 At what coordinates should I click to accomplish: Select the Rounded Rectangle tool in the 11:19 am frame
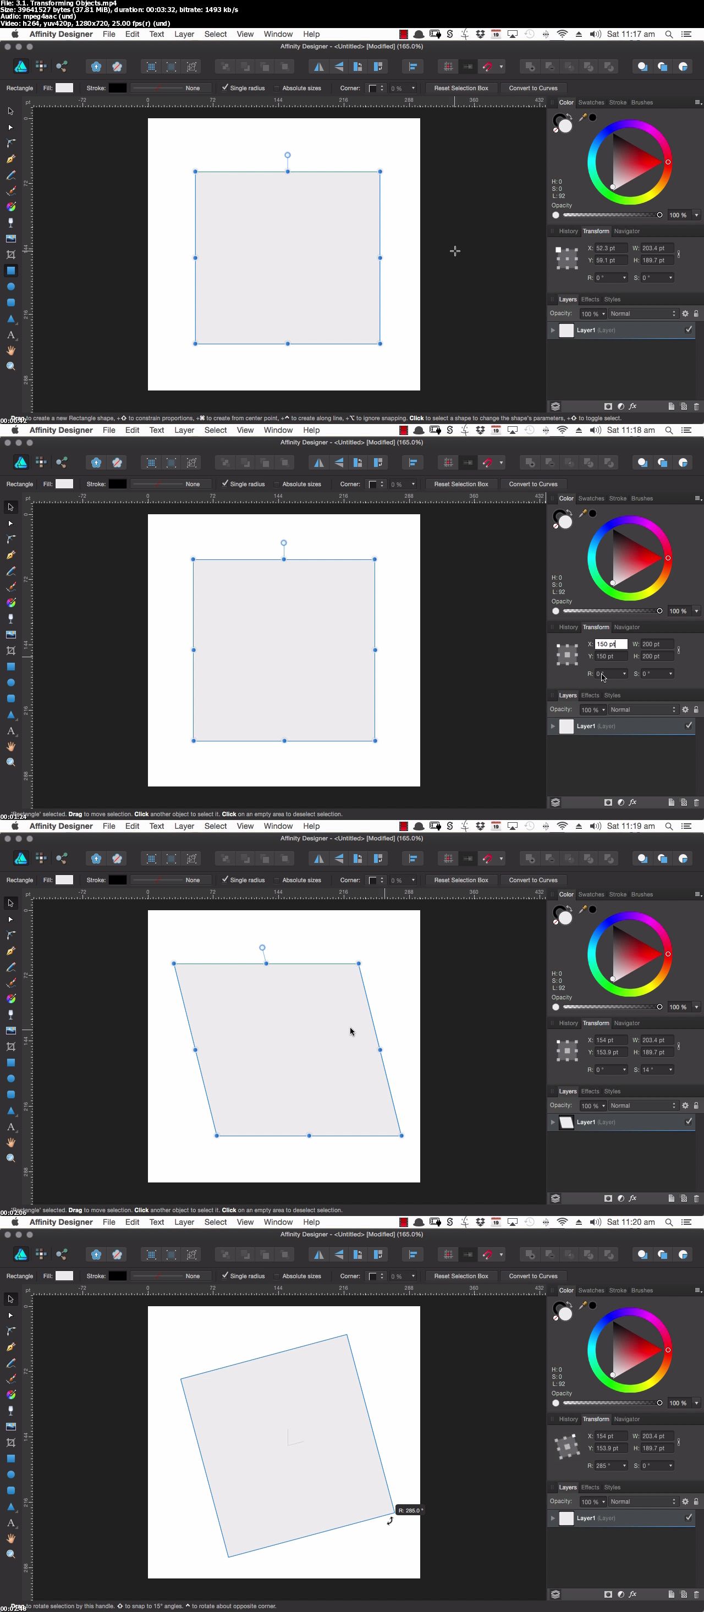tap(10, 1094)
